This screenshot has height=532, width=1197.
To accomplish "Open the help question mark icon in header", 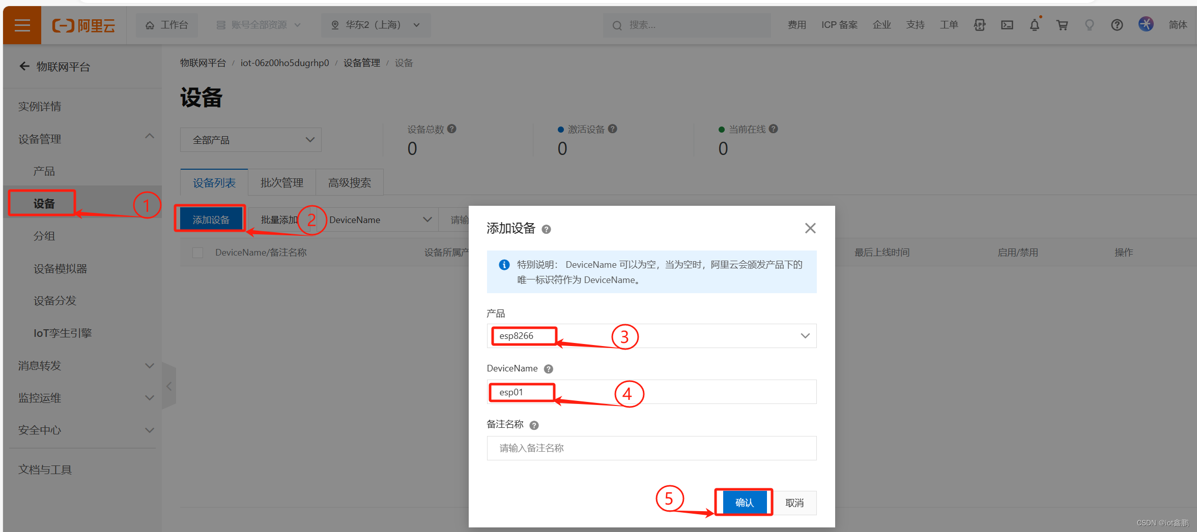I will tap(1117, 25).
